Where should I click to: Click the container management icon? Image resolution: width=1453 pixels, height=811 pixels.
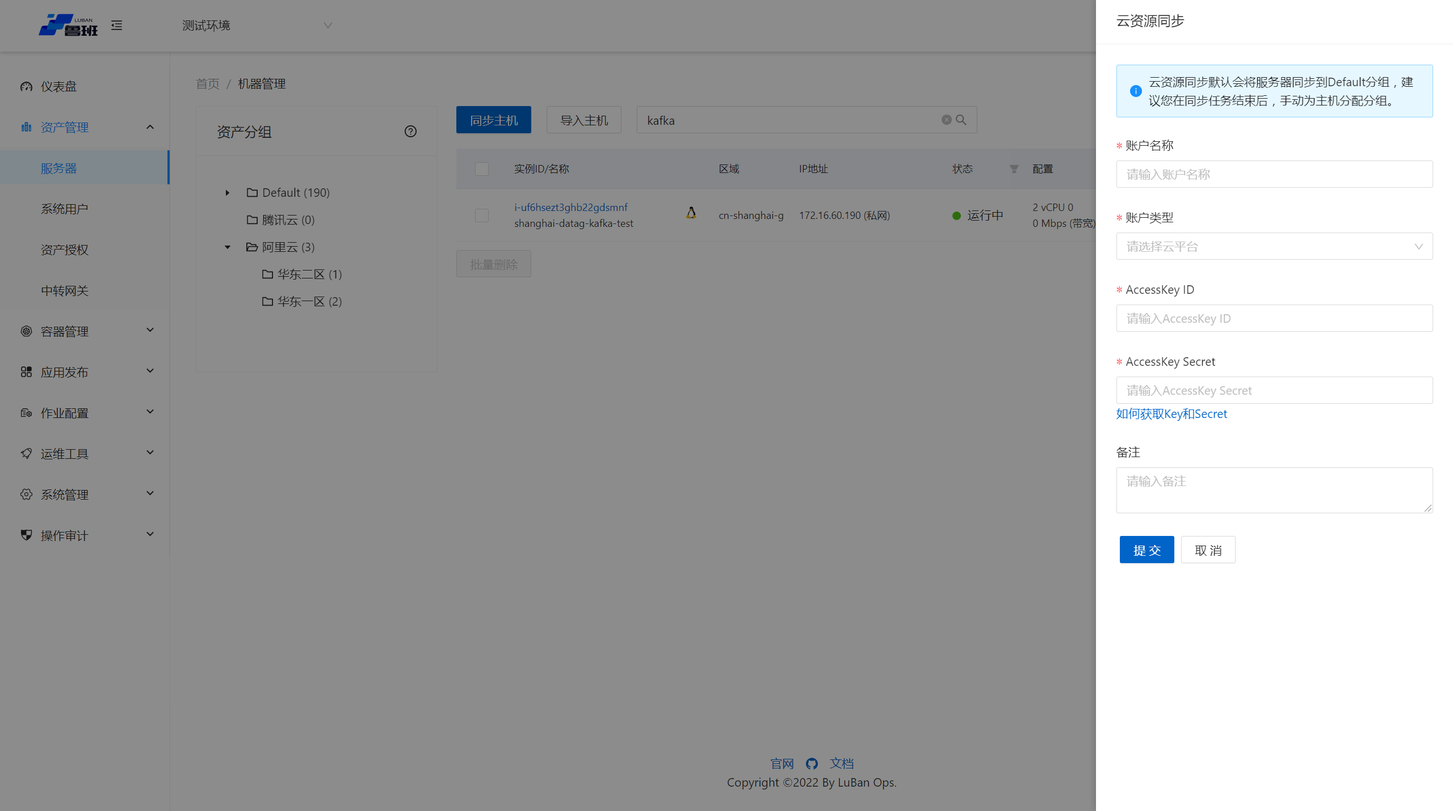point(26,331)
